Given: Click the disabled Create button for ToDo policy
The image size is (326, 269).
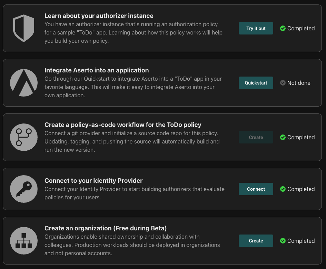Looking at the screenshot, I should tap(256, 137).
